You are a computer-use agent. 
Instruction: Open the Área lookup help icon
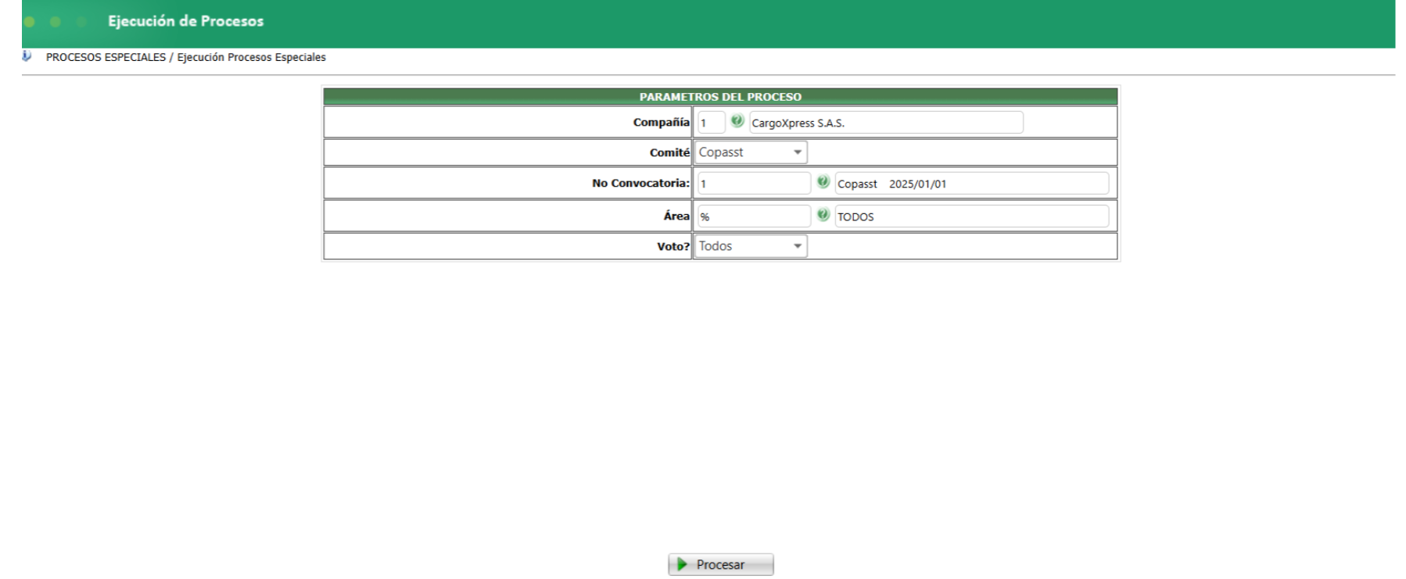point(823,215)
